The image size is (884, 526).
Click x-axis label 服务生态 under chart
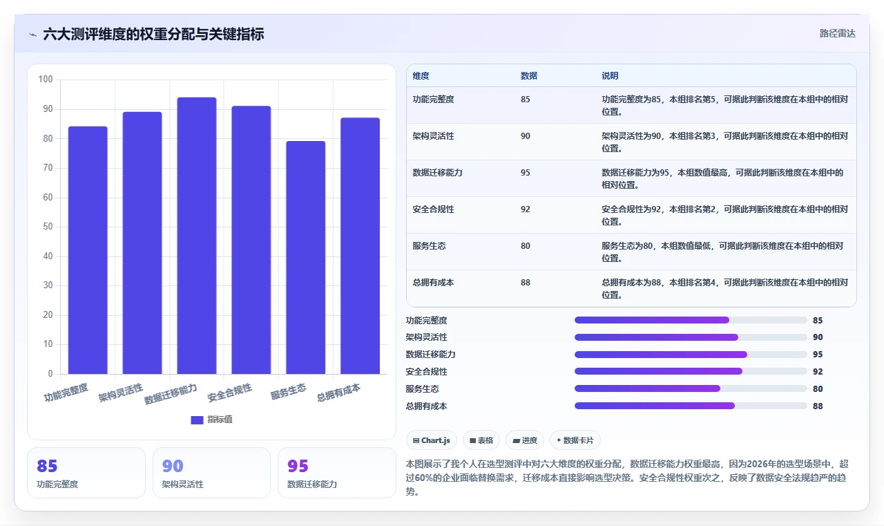(289, 392)
